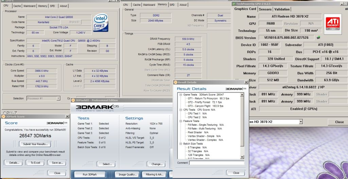Start the benchmark with Run 3DMark
The image size is (348, 179).
click(x=90, y=175)
